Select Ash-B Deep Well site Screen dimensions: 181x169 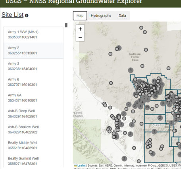[33, 114]
